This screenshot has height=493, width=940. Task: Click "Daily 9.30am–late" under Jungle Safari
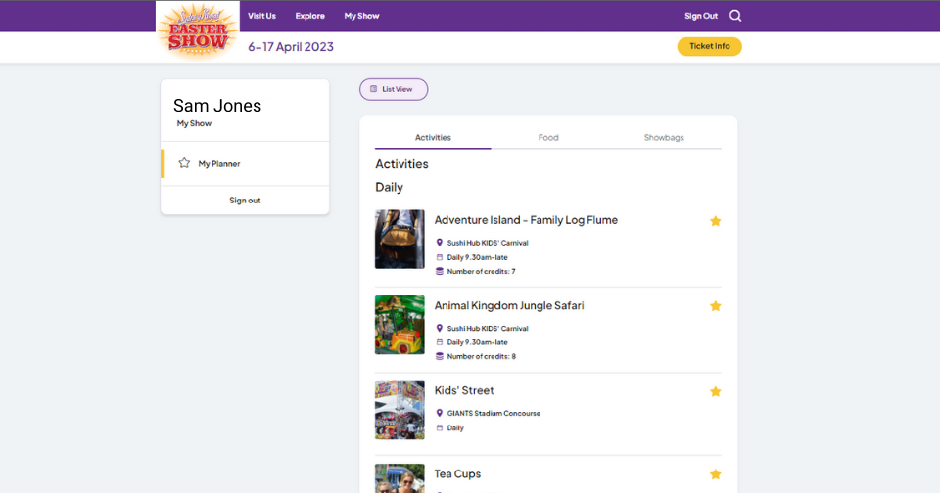(477, 342)
